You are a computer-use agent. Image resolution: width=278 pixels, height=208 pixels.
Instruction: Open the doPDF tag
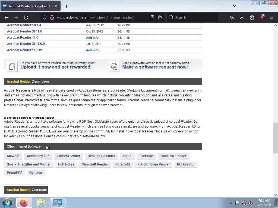[x=127, y=156]
